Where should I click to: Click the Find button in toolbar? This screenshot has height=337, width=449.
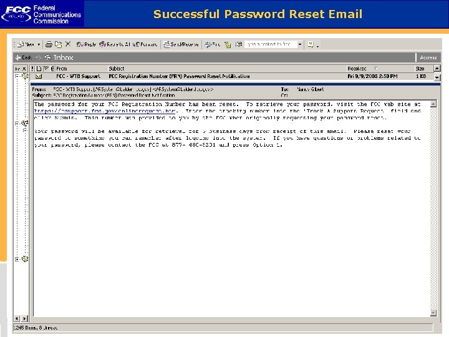click(x=213, y=44)
